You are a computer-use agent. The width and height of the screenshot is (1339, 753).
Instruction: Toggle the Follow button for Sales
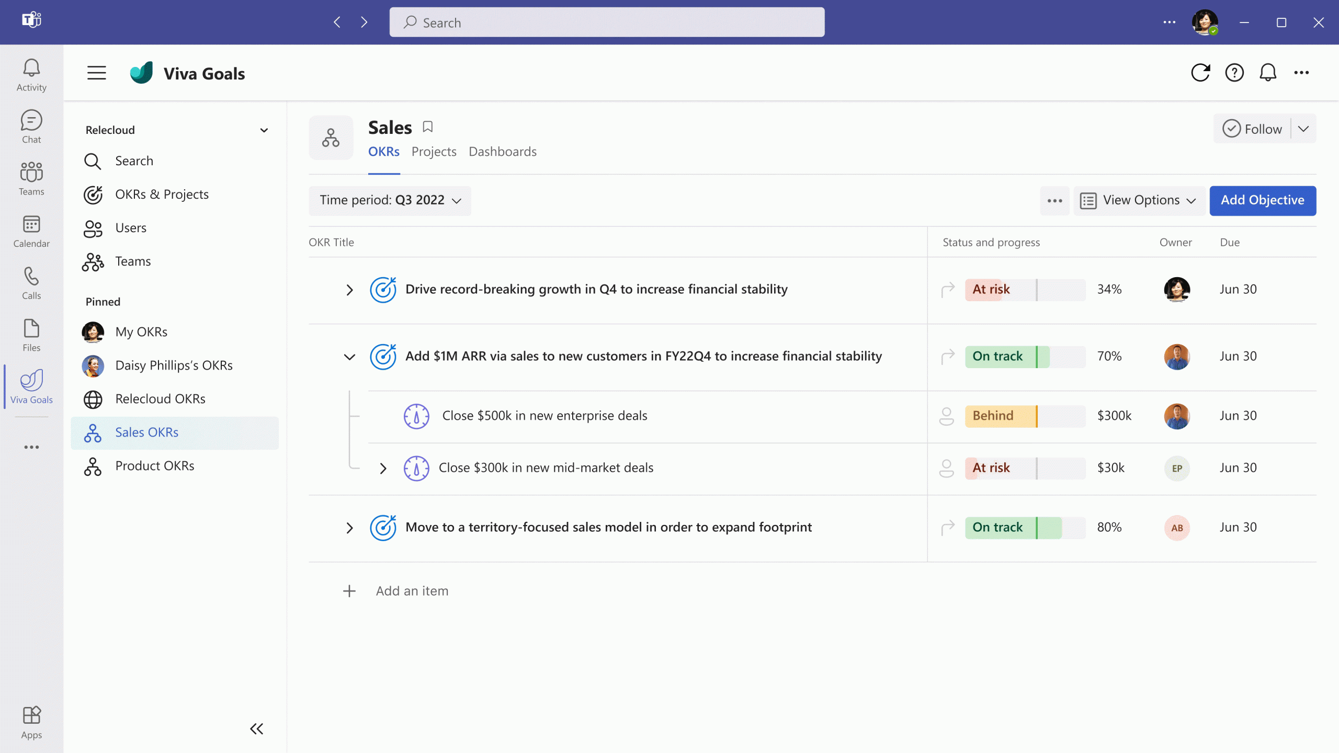(1252, 129)
